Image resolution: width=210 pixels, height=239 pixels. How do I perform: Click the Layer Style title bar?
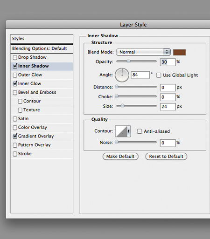click(108, 25)
